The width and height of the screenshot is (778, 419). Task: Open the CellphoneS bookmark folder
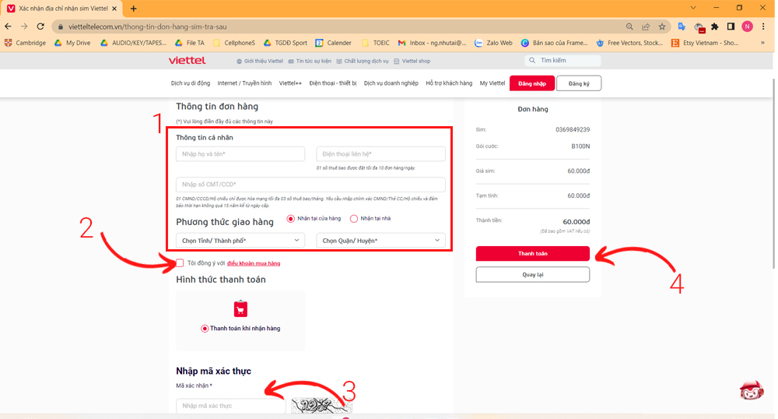coord(233,43)
